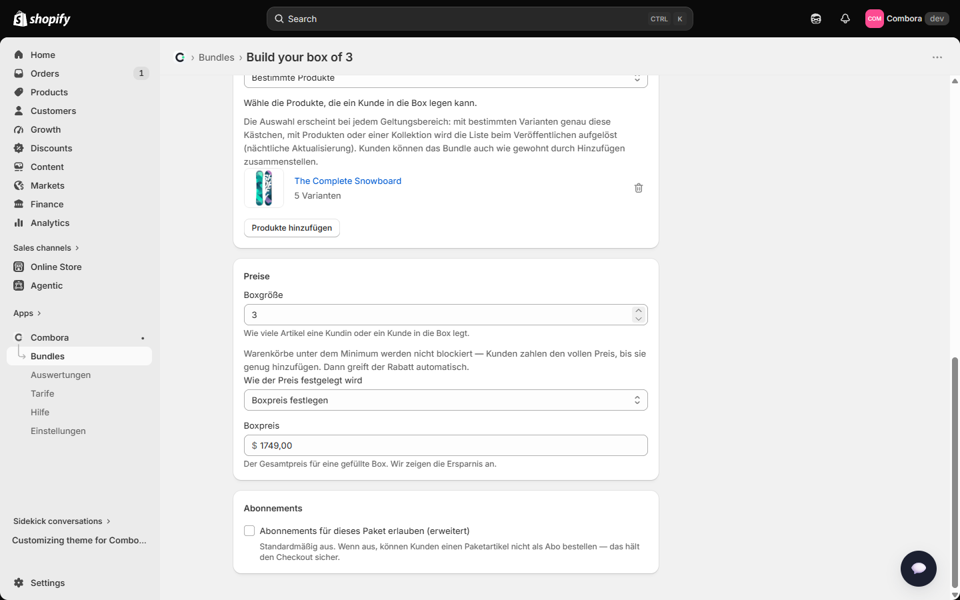Click the Products tag icon
Viewport: 960px width, 600px height.
tap(19, 92)
